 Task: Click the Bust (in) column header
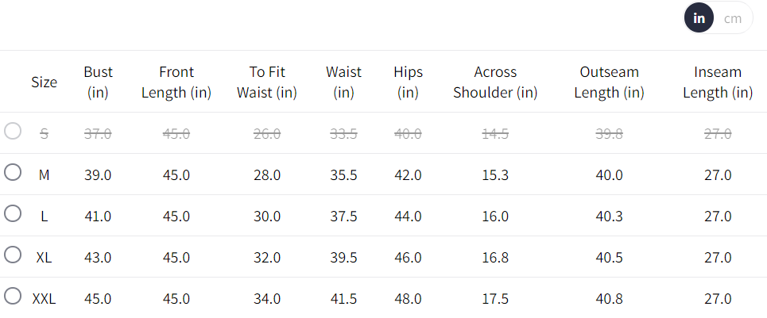98,82
